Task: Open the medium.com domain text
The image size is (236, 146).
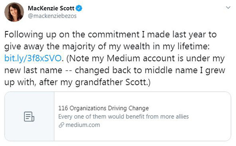Action: (83, 125)
